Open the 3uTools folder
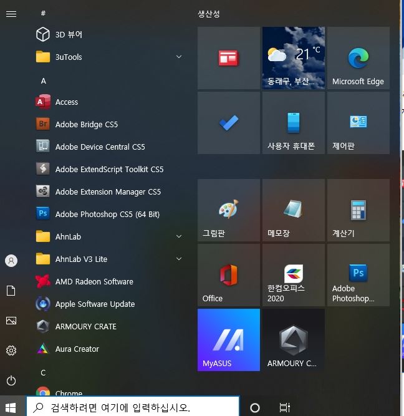 (x=108, y=57)
